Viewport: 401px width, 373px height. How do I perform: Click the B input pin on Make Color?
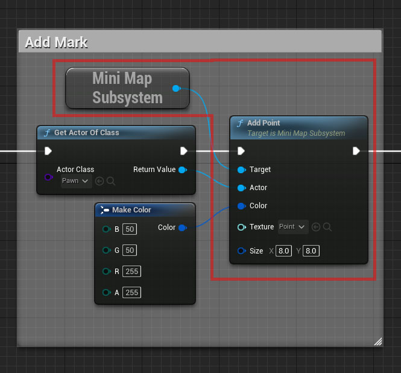click(x=106, y=229)
